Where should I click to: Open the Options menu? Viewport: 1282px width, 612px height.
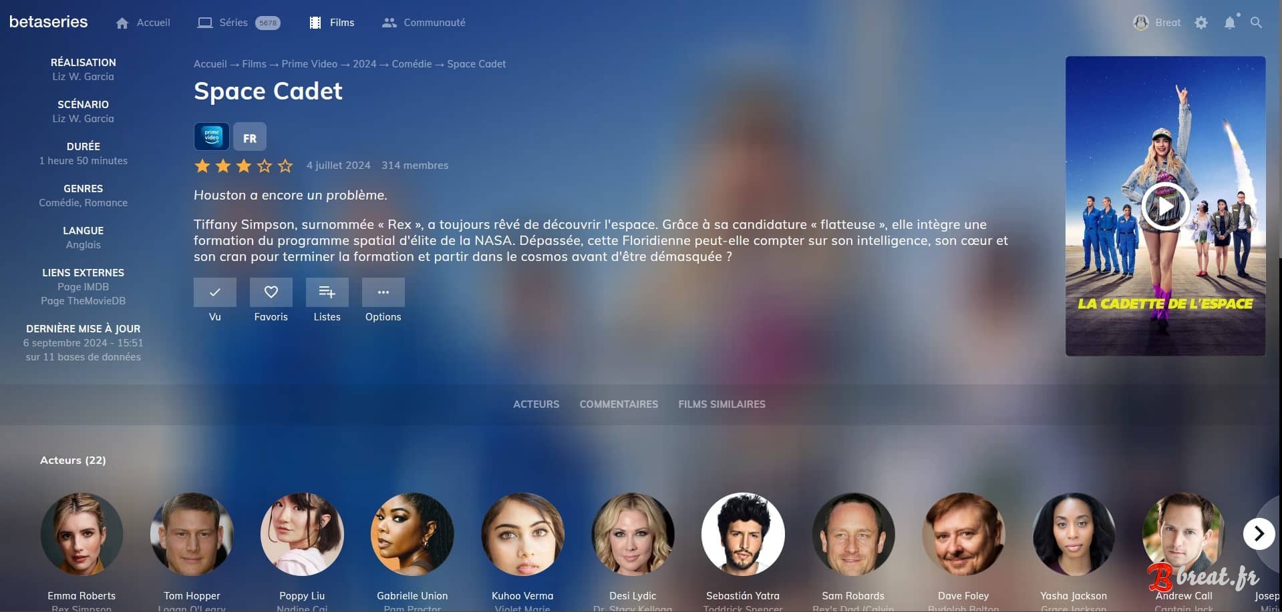383,292
